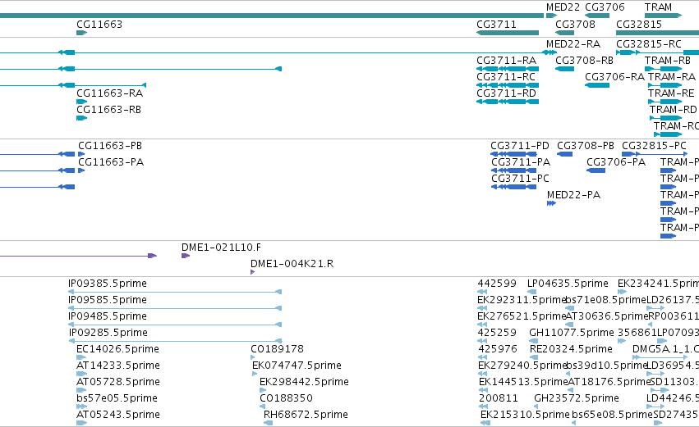Click the AT05728.5prime EST label
Image resolution: width=699 pixels, height=427 pixels.
118,383
